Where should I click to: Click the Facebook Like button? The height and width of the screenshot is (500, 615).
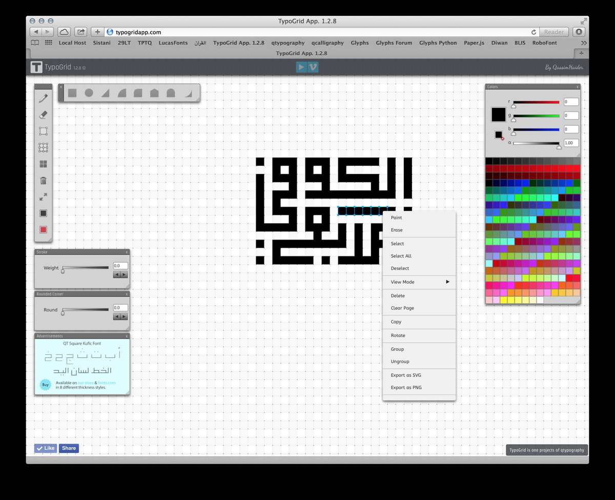(46, 448)
